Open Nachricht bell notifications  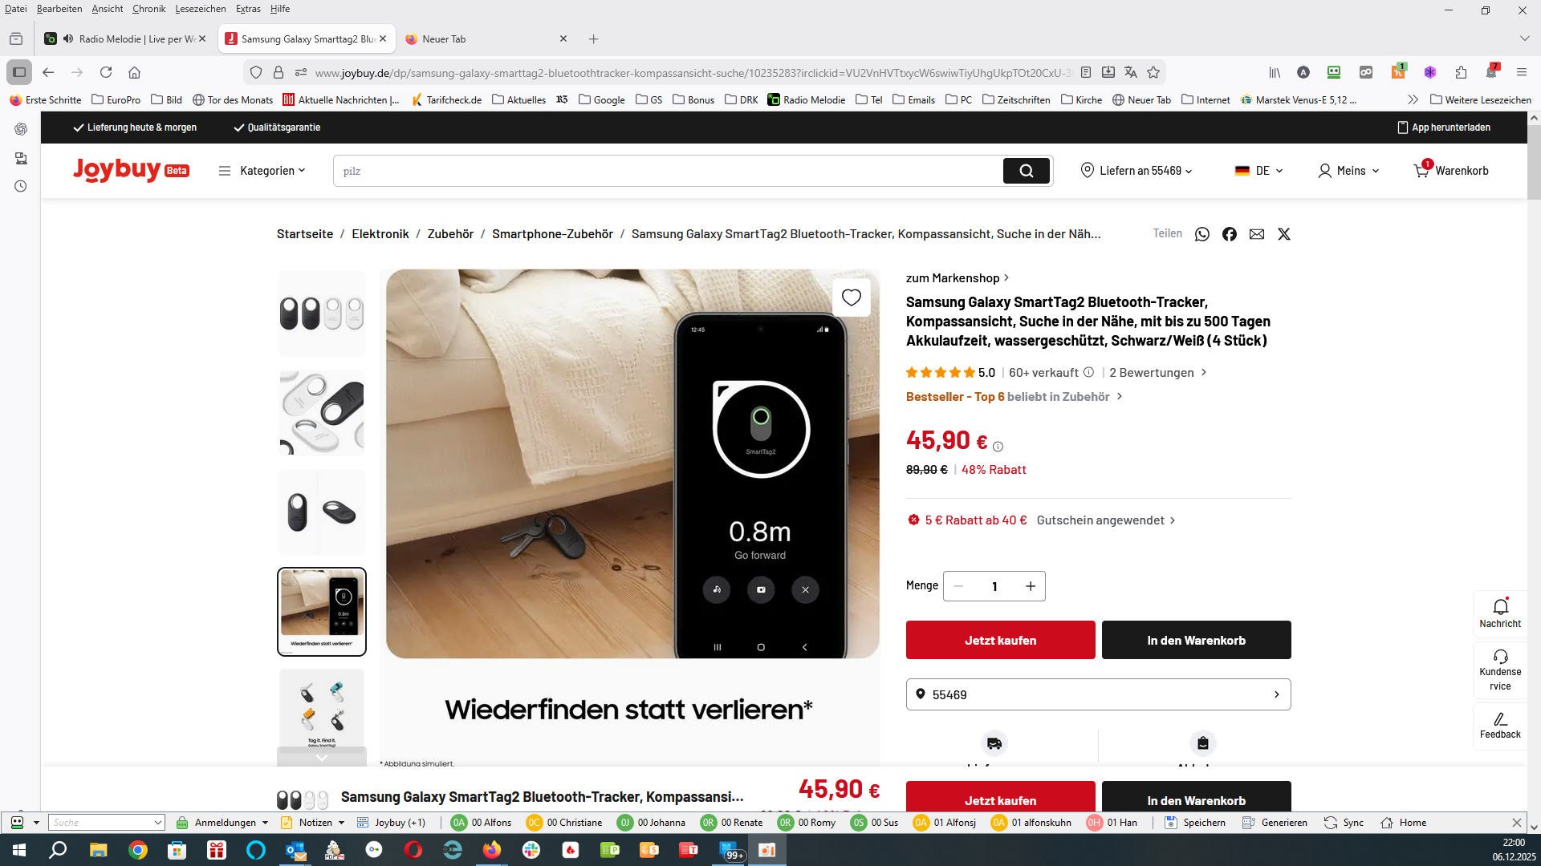[x=1500, y=613]
